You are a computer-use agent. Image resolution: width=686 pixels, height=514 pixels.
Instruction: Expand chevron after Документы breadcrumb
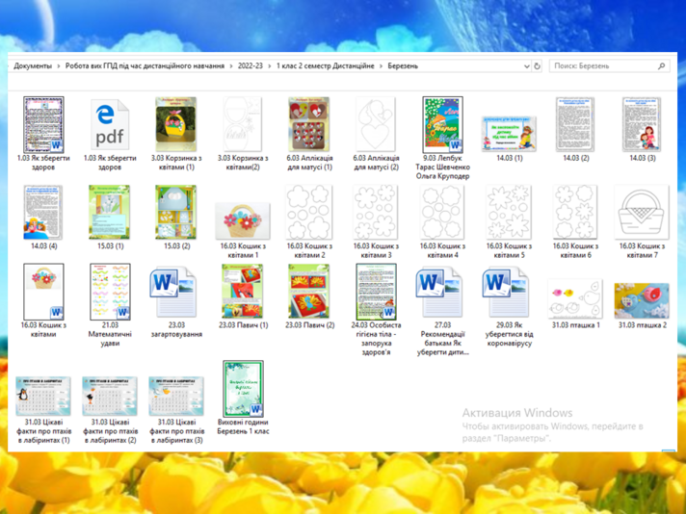(x=59, y=66)
